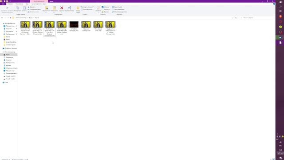Viewport: 284px width, 160px height.
Task: Refresh the folder with the reload icon
Action: (x=236, y=18)
